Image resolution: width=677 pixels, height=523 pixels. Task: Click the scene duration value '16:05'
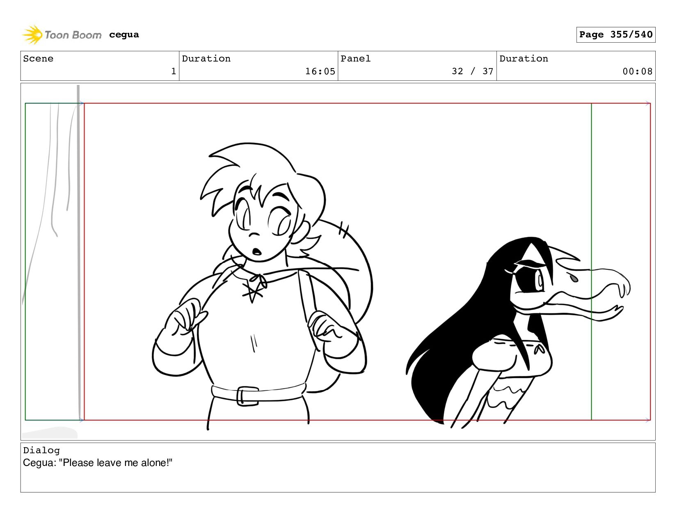pyautogui.click(x=320, y=71)
